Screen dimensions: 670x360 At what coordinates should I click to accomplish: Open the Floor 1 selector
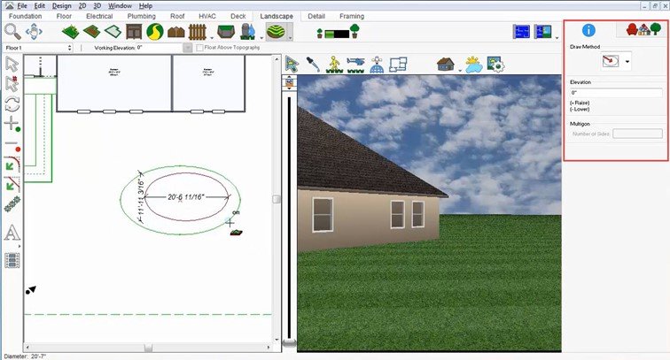click(38, 48)
